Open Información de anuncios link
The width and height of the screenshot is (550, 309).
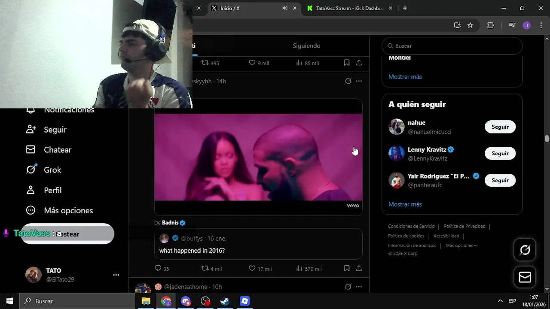[412, 245]
